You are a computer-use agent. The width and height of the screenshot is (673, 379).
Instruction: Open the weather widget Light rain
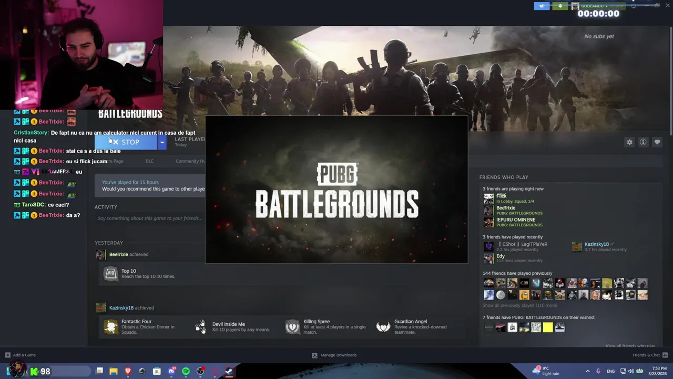point(547,371)
